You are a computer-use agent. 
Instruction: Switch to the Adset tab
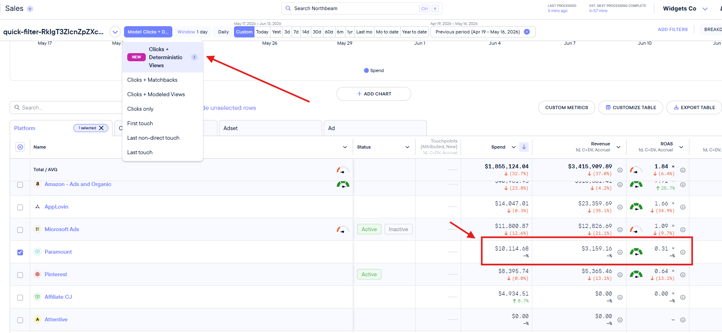(x=271, y=128)
